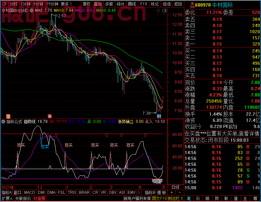Select the OBV indicator
The height and width of the screenshot is (202, 261).
click(x=113, y=193)
